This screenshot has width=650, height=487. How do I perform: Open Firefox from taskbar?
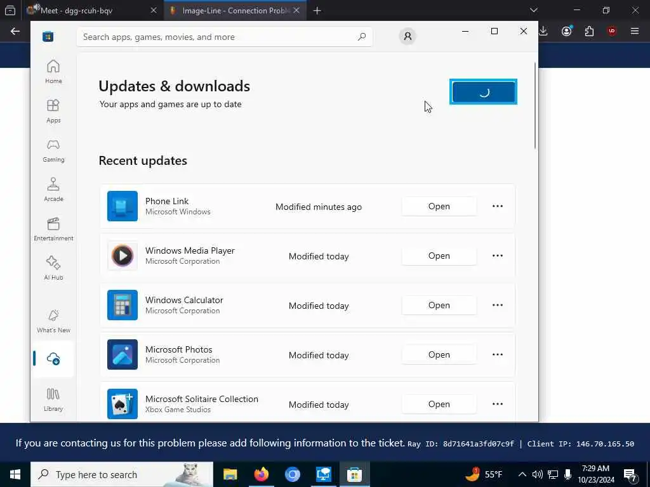point(261,474)
